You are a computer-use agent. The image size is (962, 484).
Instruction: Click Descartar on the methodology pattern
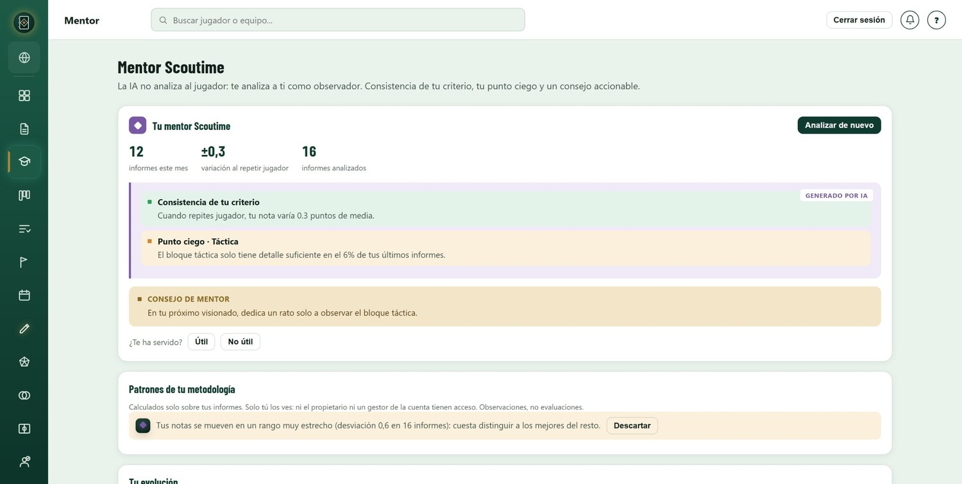click(632, 426)
